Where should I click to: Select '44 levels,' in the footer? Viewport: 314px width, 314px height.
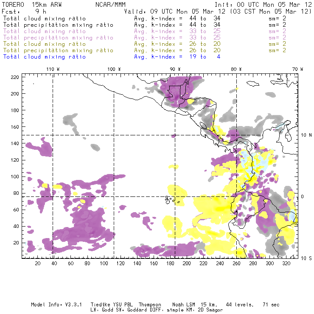(x=240, y=305)
